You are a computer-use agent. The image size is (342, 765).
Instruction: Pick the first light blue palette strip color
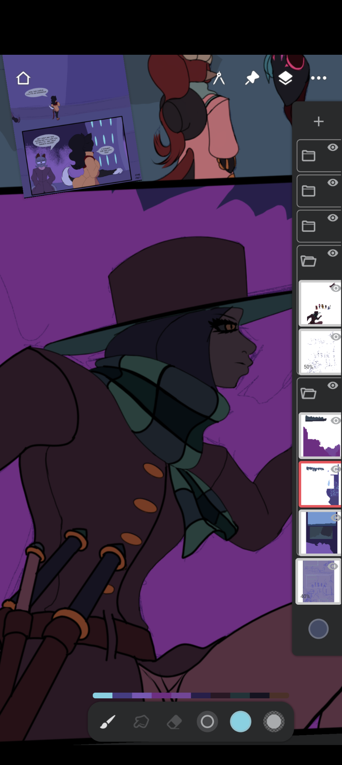(x=103, y=695)
